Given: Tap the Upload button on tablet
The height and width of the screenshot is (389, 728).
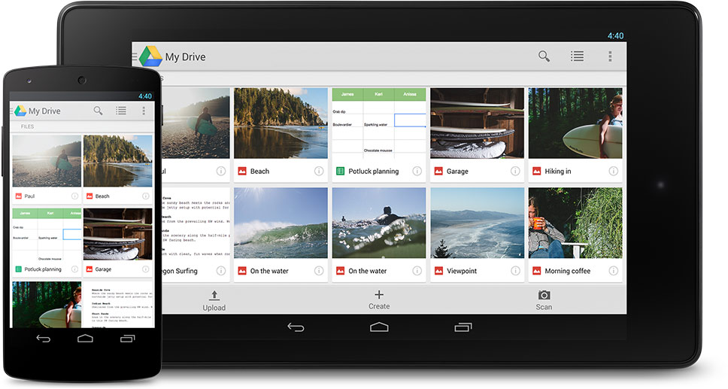Looking at the screenshot, I should [x=214, y=299].
